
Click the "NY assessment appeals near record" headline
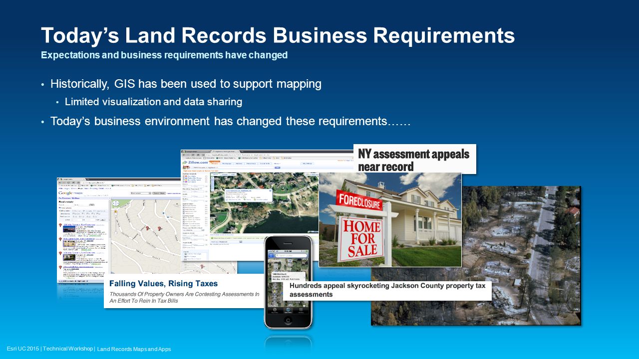coord(414,160)
